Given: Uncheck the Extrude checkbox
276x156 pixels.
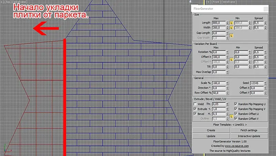Looking at the screenshot, I should pyautogui.click(x=195, y=109).
